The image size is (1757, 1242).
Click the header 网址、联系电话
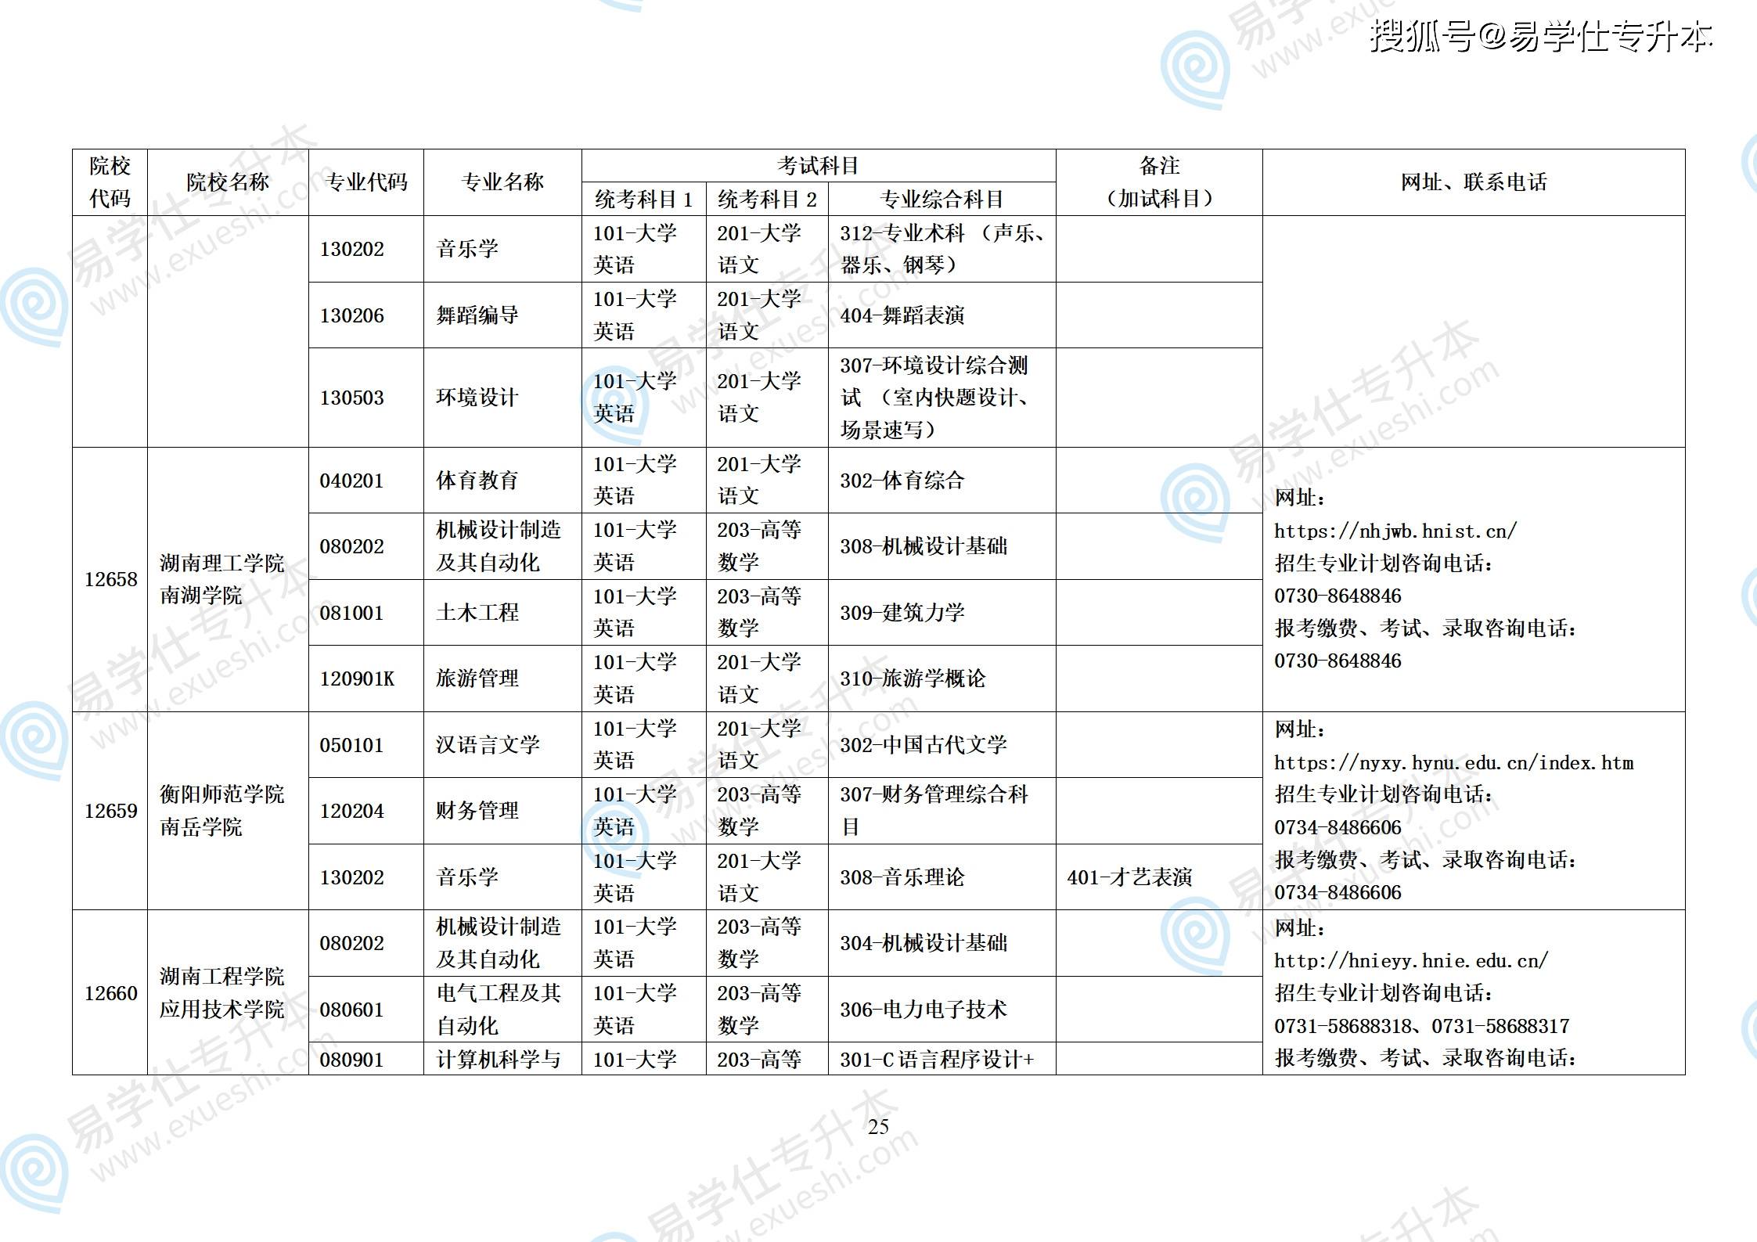pyautogui.click(x=1474, y=182)
